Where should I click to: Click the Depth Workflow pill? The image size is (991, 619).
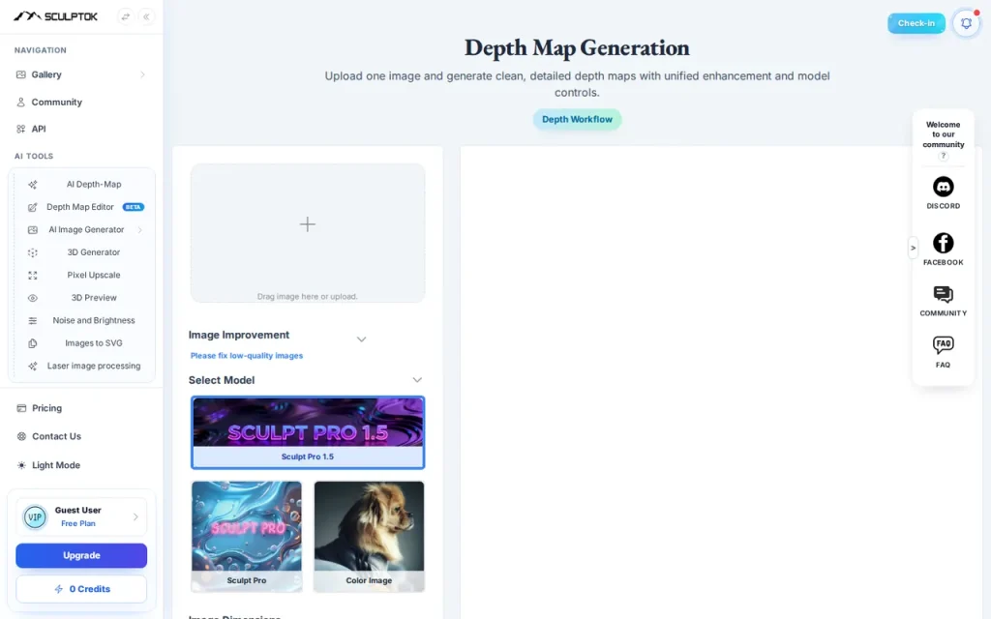577,119
